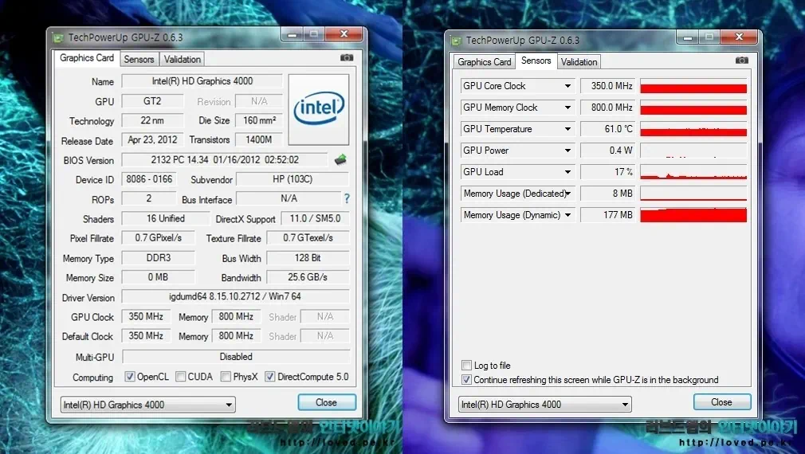The image size is (805, 454).
Task: Click camera screenshot icon in Sensors window
Action: pos(742,61)
